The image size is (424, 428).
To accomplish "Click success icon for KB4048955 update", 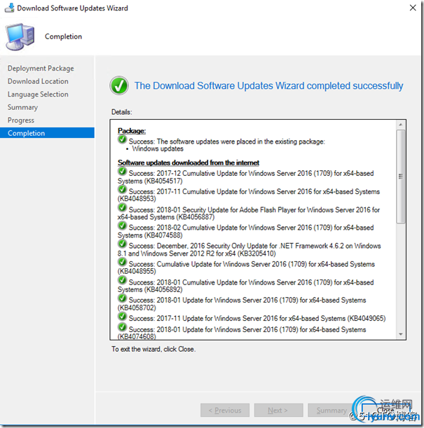I will pos(122,262).
